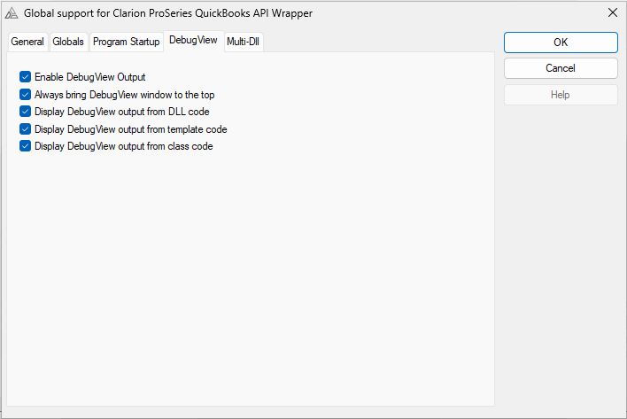
Task: Disable DebugView output from DLL code checkbox
Action: 25,112
